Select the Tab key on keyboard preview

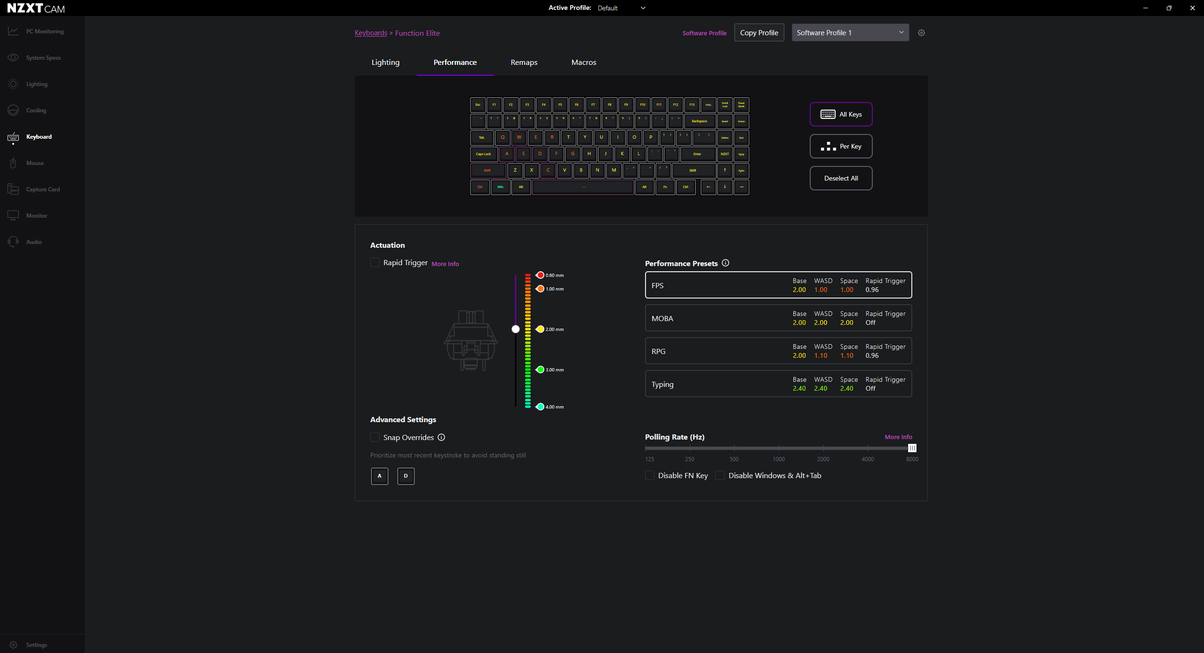coord(482,138)
